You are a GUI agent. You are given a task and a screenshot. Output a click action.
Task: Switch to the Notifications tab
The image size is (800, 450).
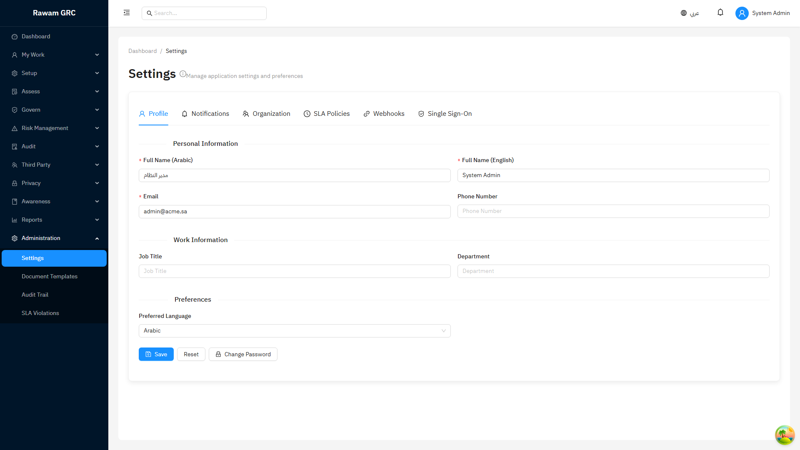click(x=205, y=114)
